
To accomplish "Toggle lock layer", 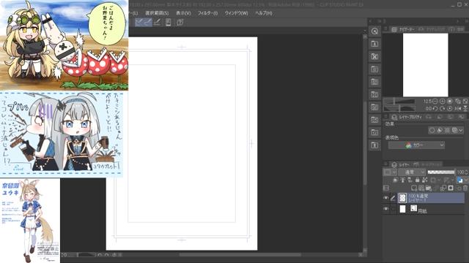I will [417, 180].
